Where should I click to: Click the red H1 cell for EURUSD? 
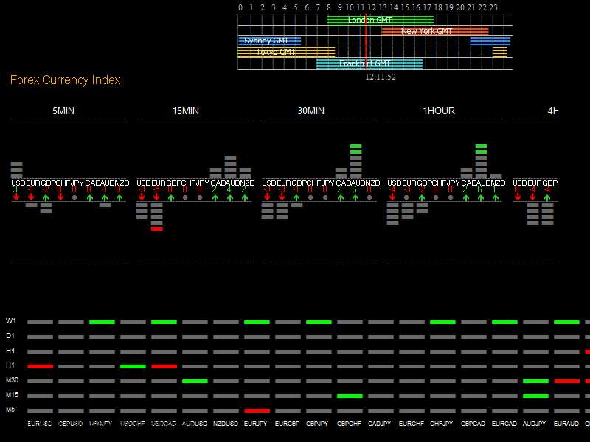click(41, 366)
